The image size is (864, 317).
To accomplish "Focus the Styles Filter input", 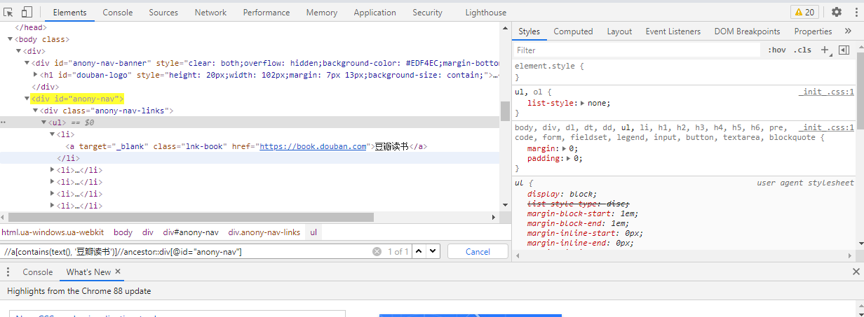I will click(637, 50).
